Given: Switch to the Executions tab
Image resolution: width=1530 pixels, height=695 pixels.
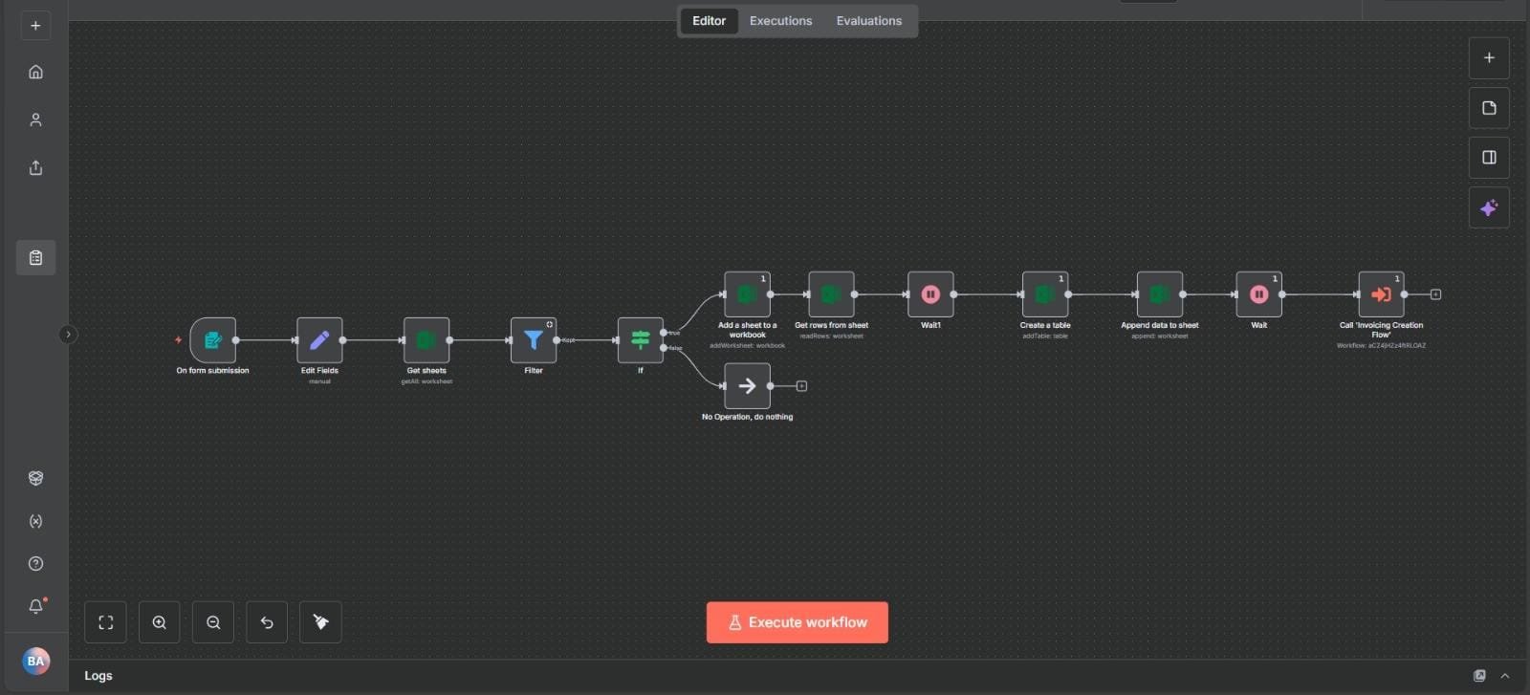Looking at the screenshot, I should 780,21.
